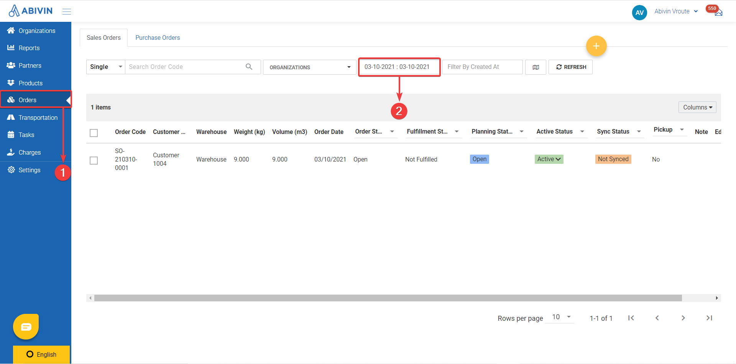Open the Columns dropdown

pyautogui.click(x=697, y=107)
